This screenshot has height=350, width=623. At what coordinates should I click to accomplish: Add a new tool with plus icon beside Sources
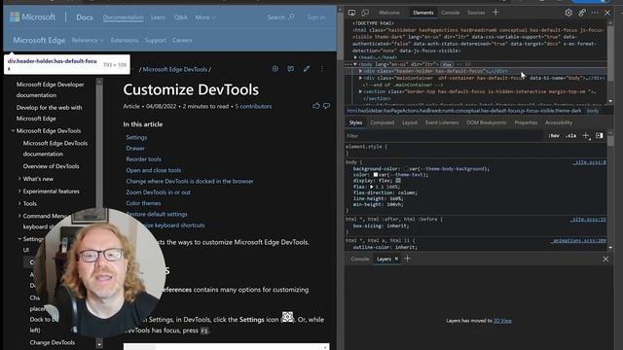point(495,13)
